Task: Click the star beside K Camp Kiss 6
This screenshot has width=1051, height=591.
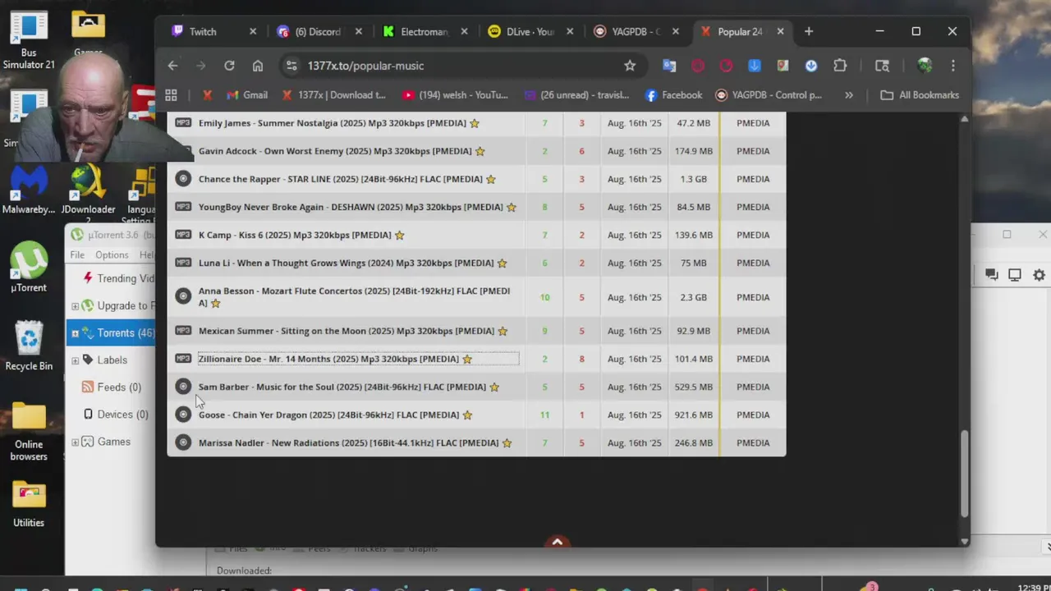Action: (x=399, y=236)
